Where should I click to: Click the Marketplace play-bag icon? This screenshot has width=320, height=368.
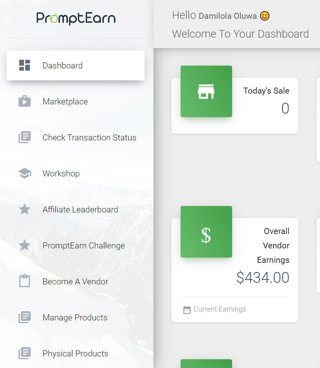[25, 101]
